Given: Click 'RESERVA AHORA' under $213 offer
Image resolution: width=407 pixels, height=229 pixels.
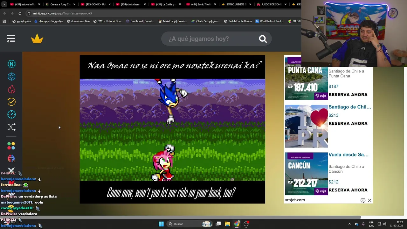Looking at the screenshot, I should 348,123.
